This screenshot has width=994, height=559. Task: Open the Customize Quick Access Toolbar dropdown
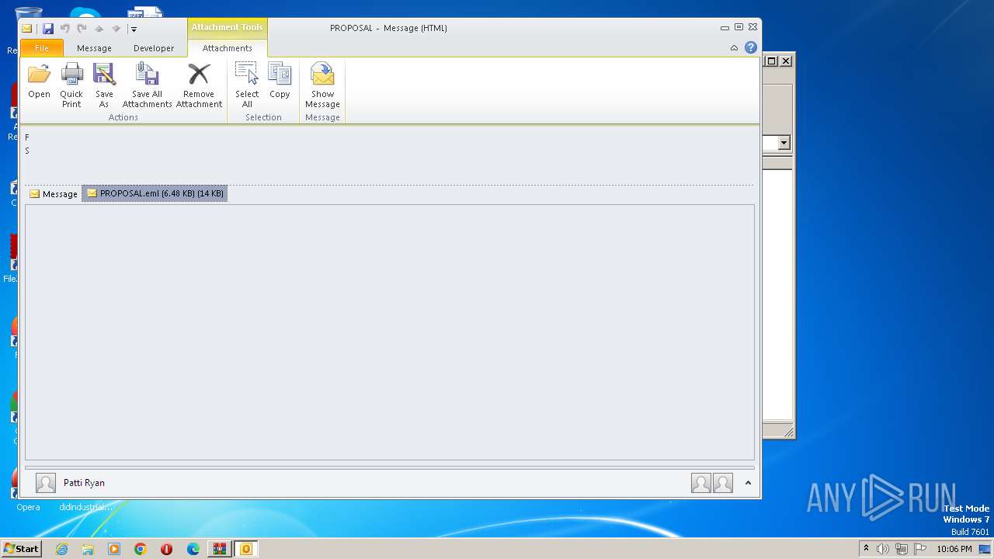coord(134,30)
